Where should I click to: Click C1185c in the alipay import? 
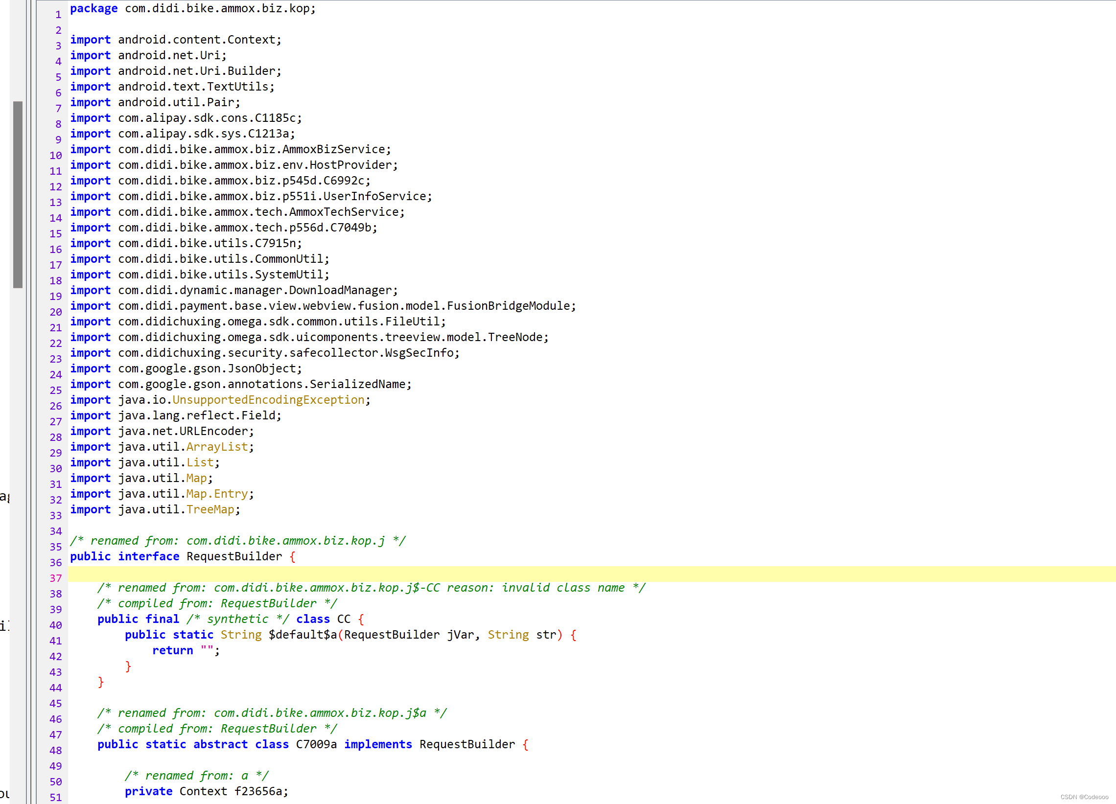tap(275, 118)
